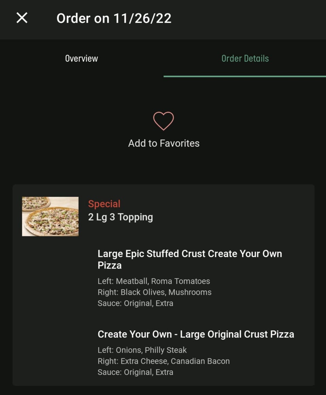Click the Add to Favorites label

coord(164,143)
